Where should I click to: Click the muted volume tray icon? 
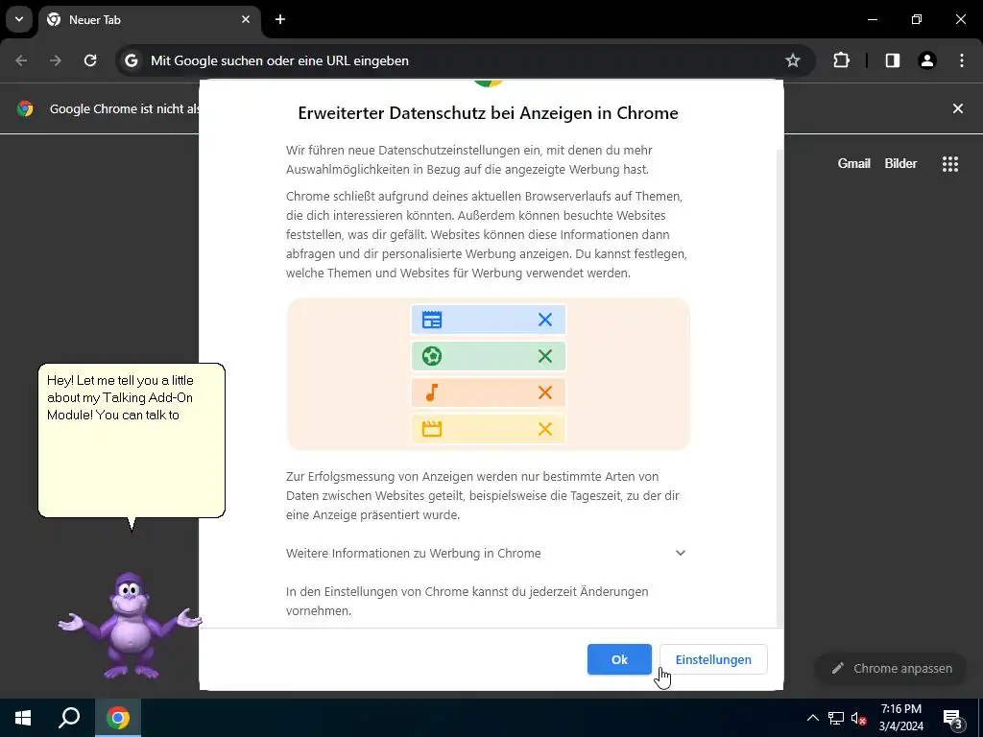click(x=858, y=718)
